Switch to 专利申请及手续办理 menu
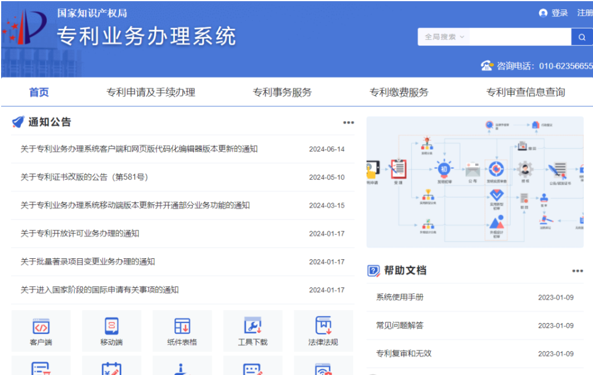593x375 pixels. pos(151,92)
